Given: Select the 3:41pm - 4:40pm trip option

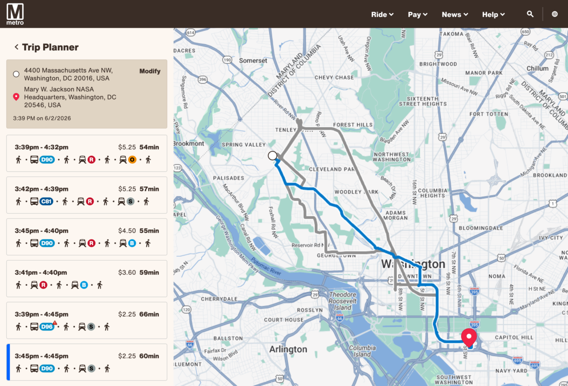Looking at the screenshot, I should point(87,278).
